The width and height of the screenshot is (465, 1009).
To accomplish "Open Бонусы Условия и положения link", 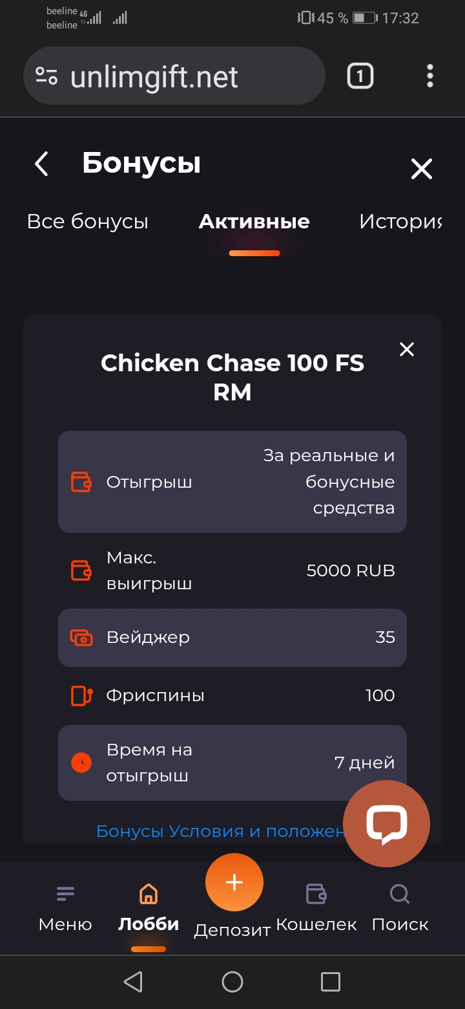I will [220, 831].
